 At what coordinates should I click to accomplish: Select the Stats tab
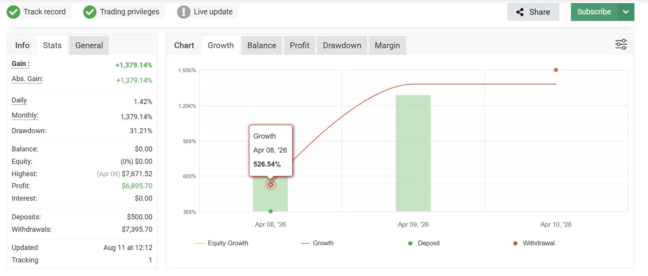tap(52, 45)
